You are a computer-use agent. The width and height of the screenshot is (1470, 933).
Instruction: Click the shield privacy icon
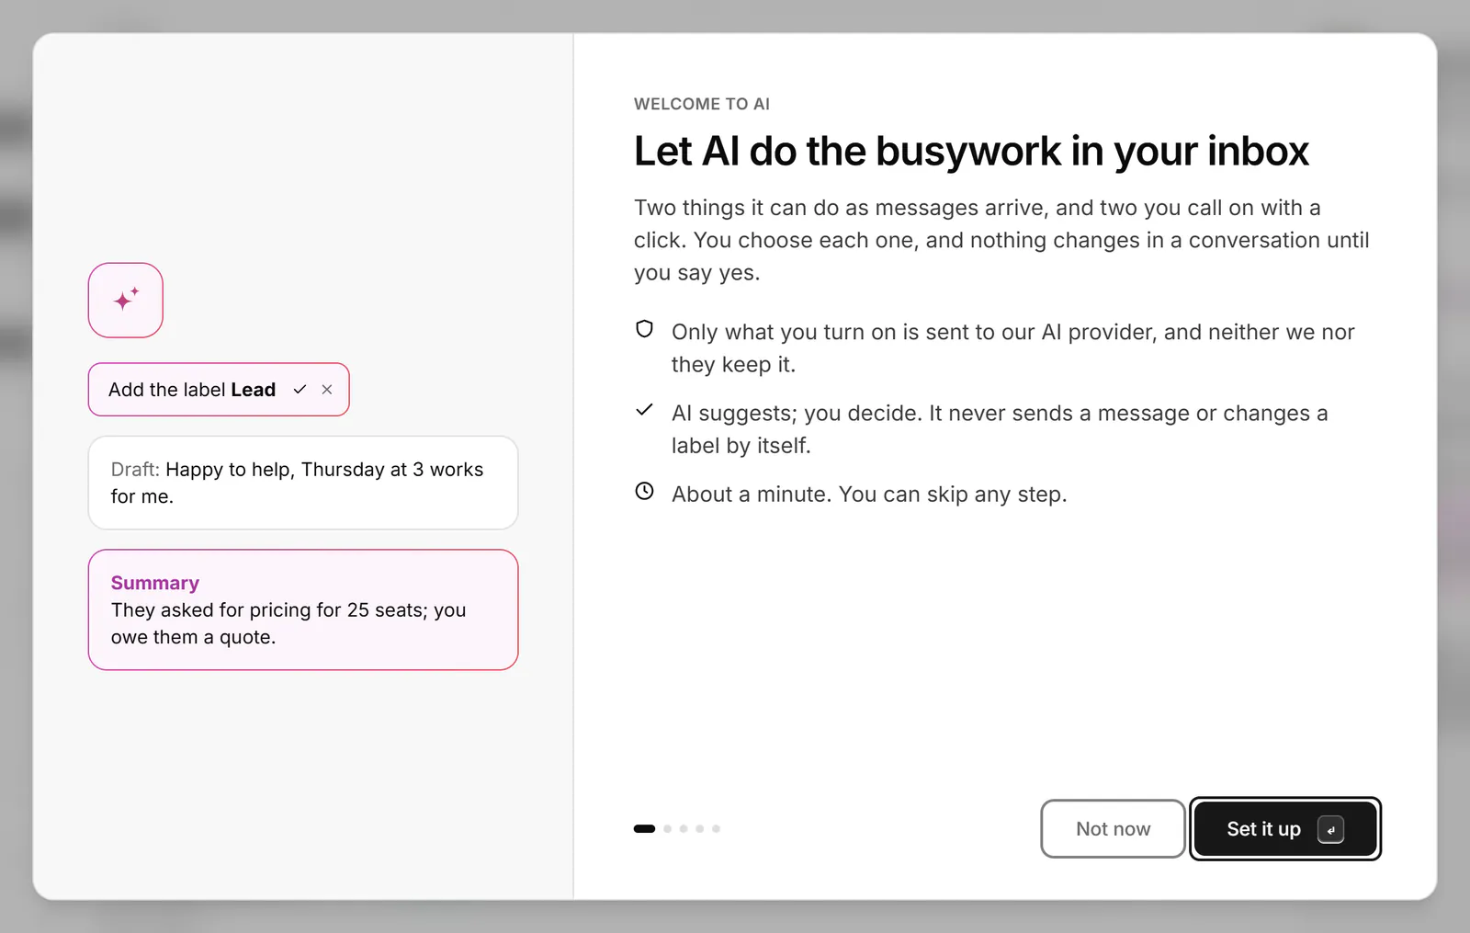coord(645,329)
